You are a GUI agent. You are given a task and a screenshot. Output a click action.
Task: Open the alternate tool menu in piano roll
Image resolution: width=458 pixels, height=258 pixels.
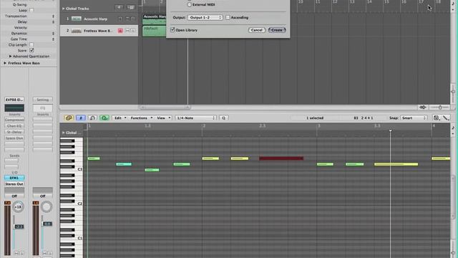[x=445, y=118]
